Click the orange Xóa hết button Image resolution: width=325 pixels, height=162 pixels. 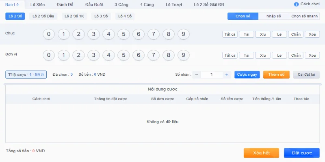click(261, 153)
